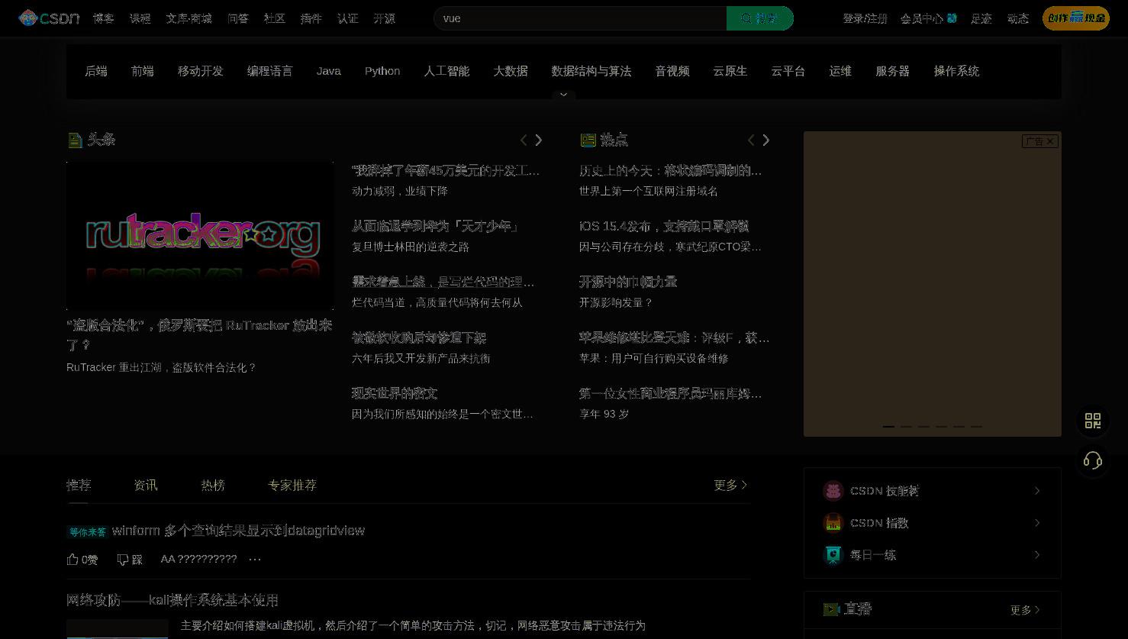Select the 大数据 category
The width and height of the screenshot is (1128, 639).
click(511, 71)
